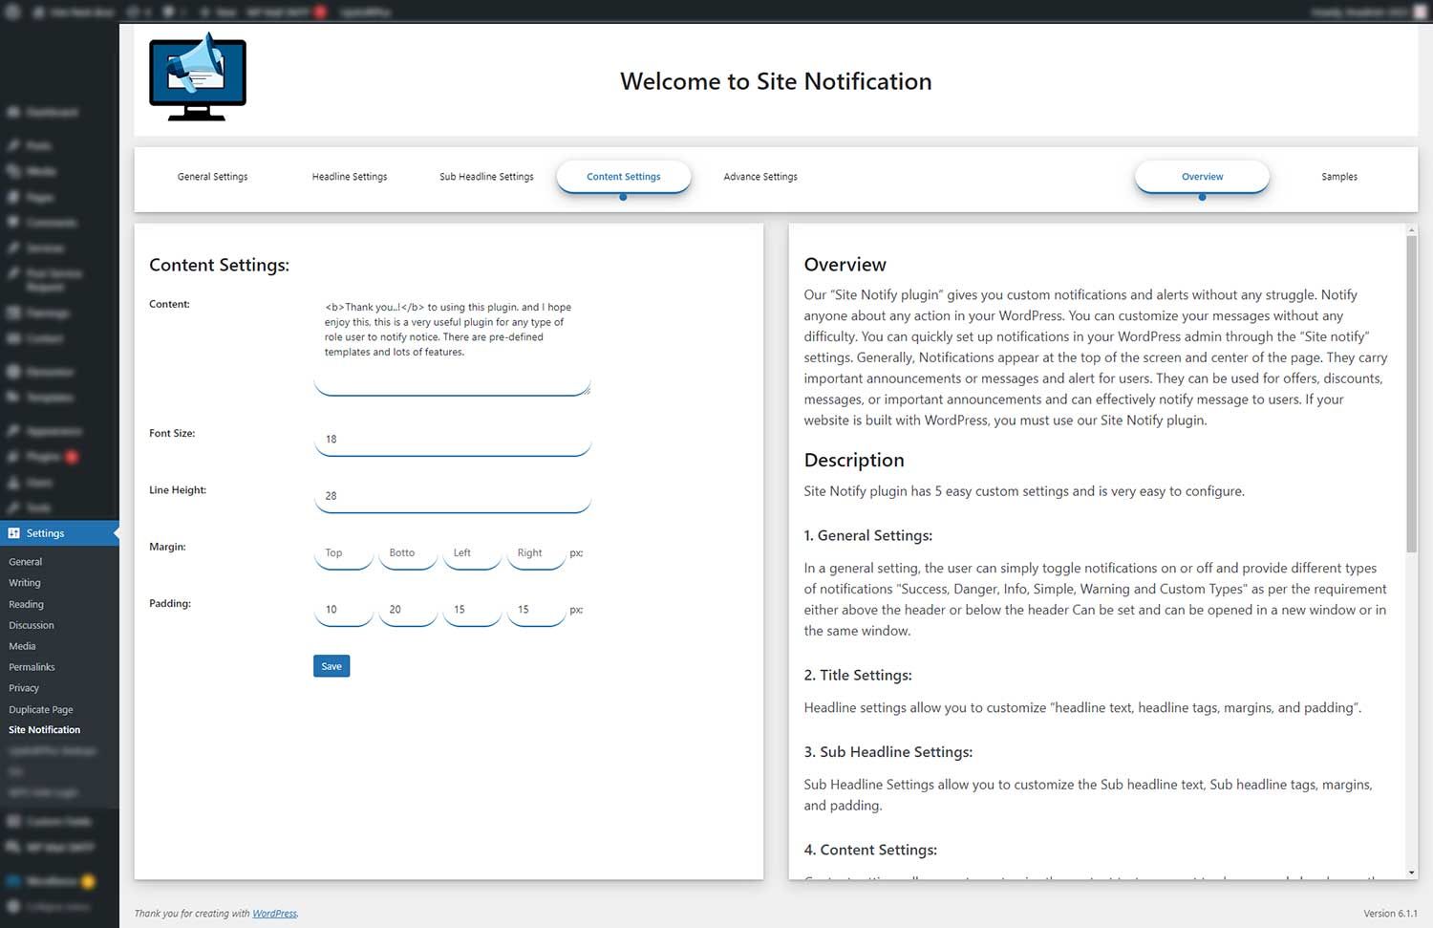Open the General Settings tab
Image resolution: width=1433 pixels, height=928 pixels.
(212, 177)
